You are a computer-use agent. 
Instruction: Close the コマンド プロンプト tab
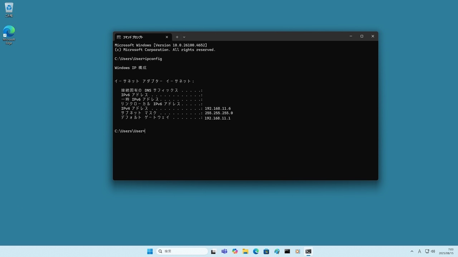[x=167, y=37]
